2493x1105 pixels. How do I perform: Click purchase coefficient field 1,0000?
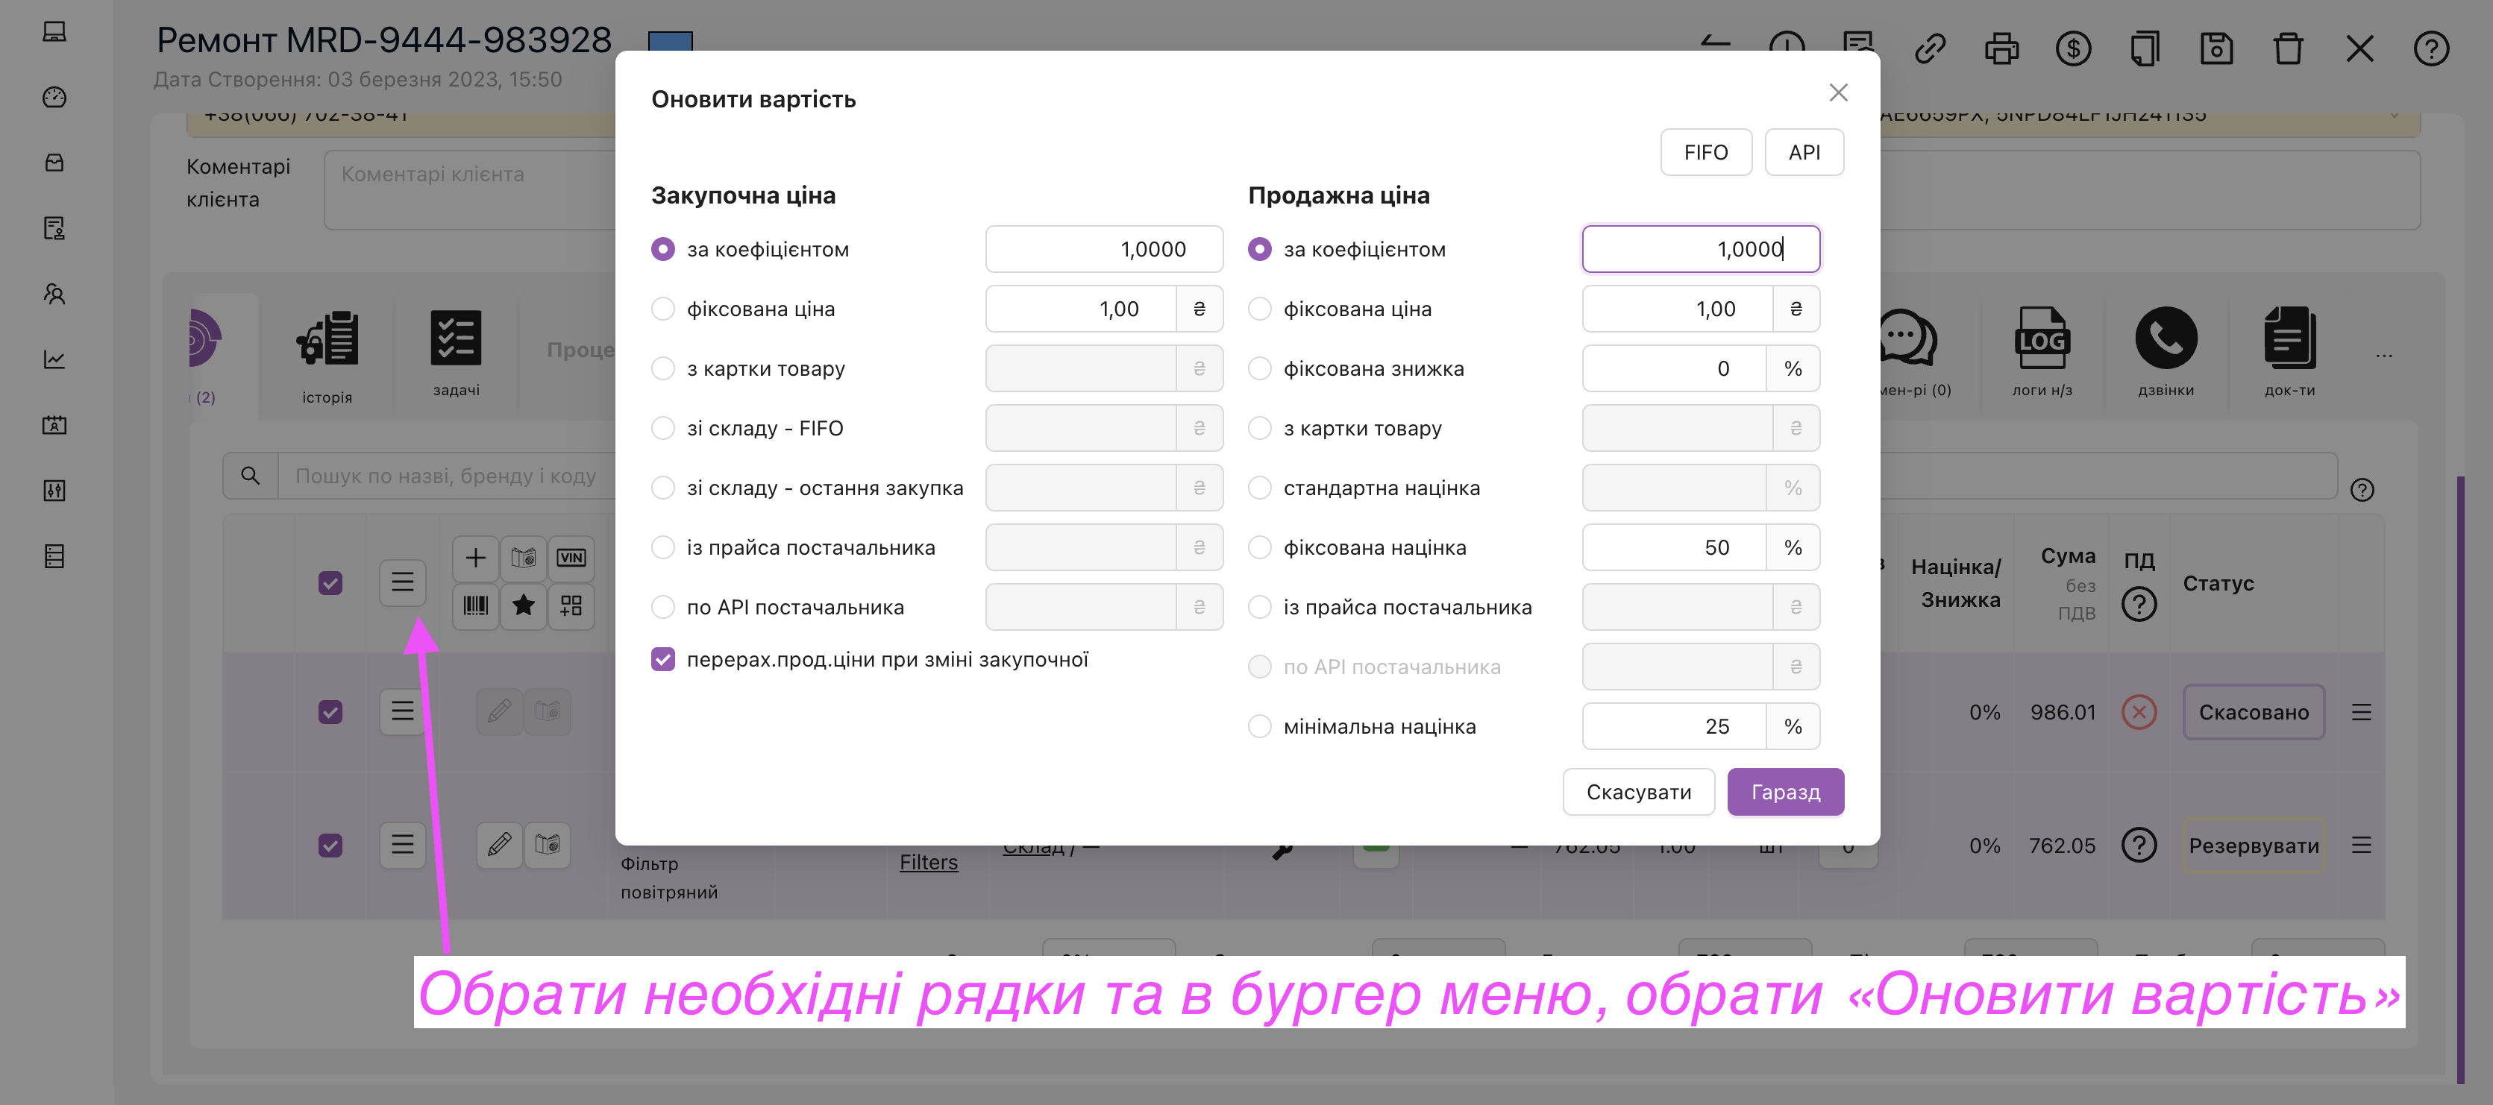tap(1103, 250)
